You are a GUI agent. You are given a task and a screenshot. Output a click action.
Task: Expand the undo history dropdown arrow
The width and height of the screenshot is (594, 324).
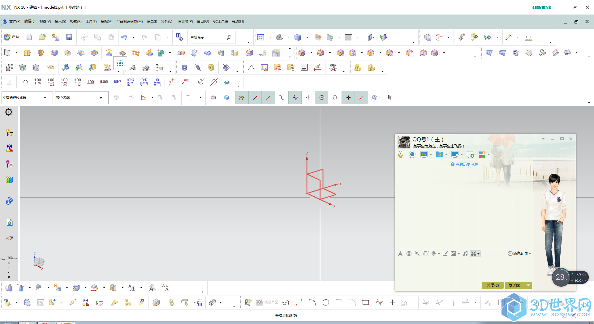pyautogui.click(x=133, y=37)
